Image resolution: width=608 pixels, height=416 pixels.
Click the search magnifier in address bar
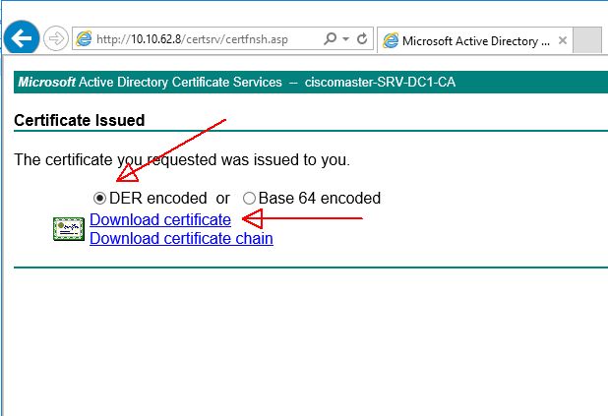(x=330, y=38)
